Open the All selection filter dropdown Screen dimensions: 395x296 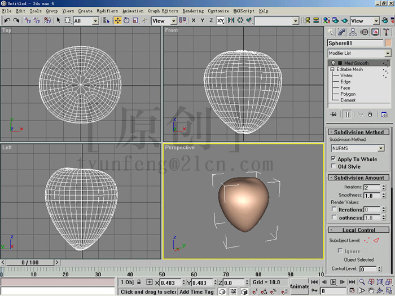click(x=95, y=21)
